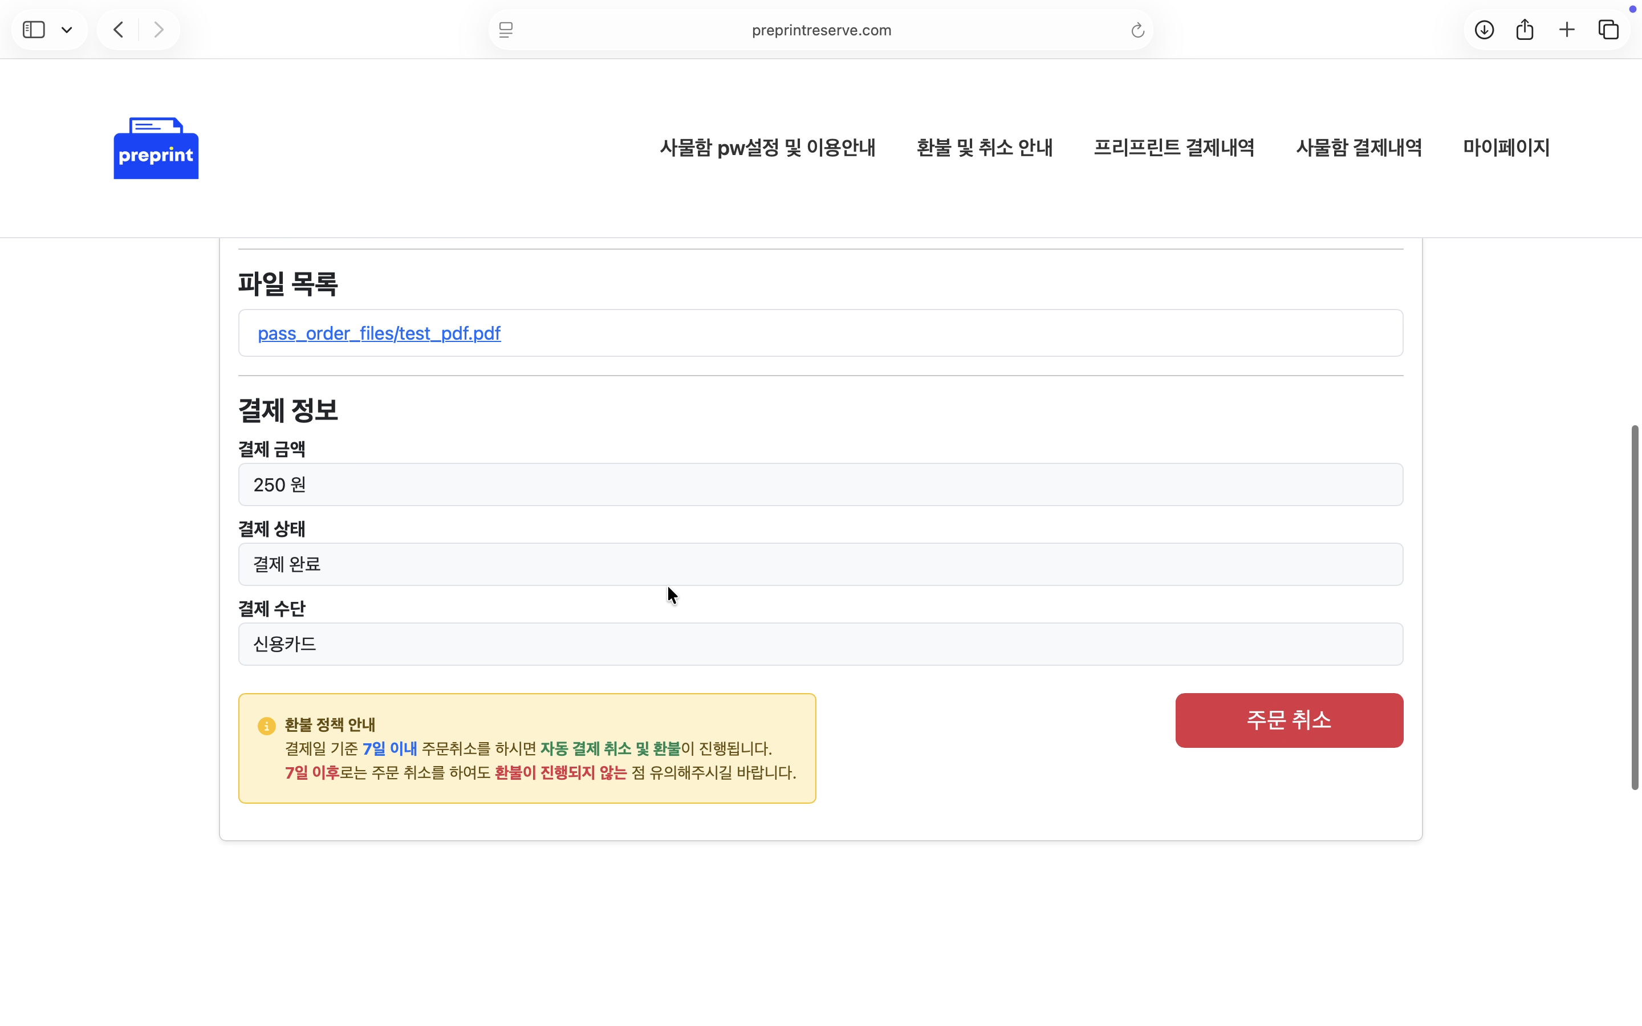1642x1026 pixels.
Task: Open the pass_order_files/test_pdf.pdf link
Action: [379, 333]
